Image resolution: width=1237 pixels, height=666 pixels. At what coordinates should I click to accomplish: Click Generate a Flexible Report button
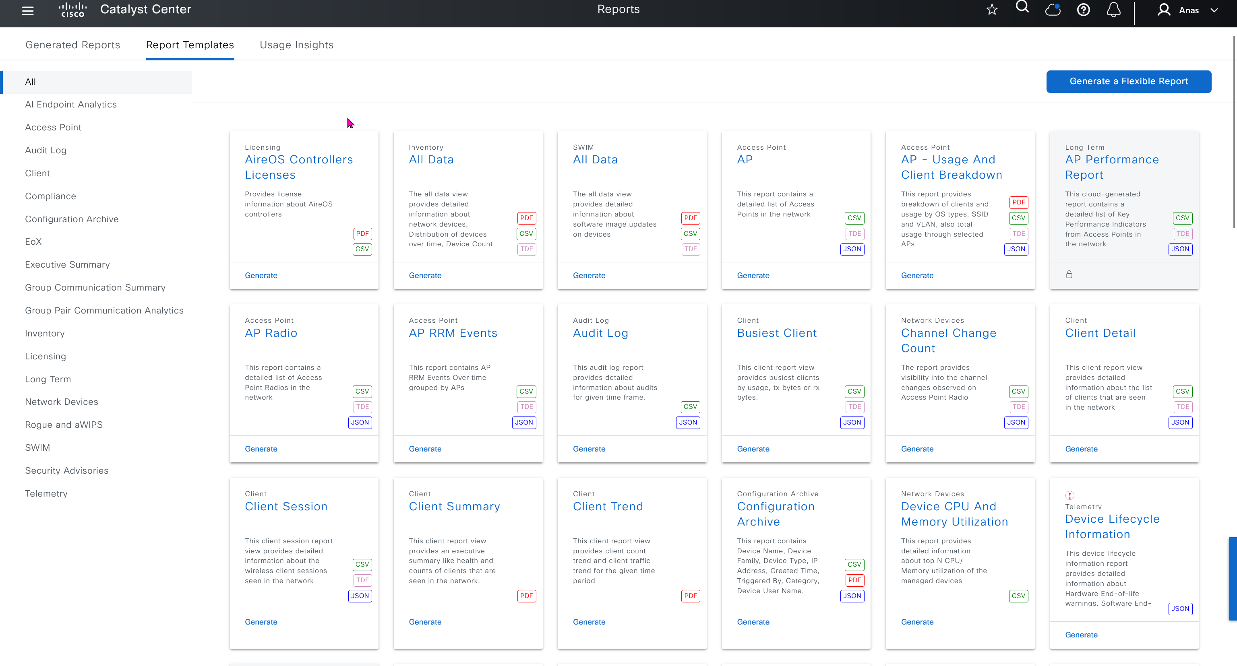pyautogui.click(x=1128, y=82)
